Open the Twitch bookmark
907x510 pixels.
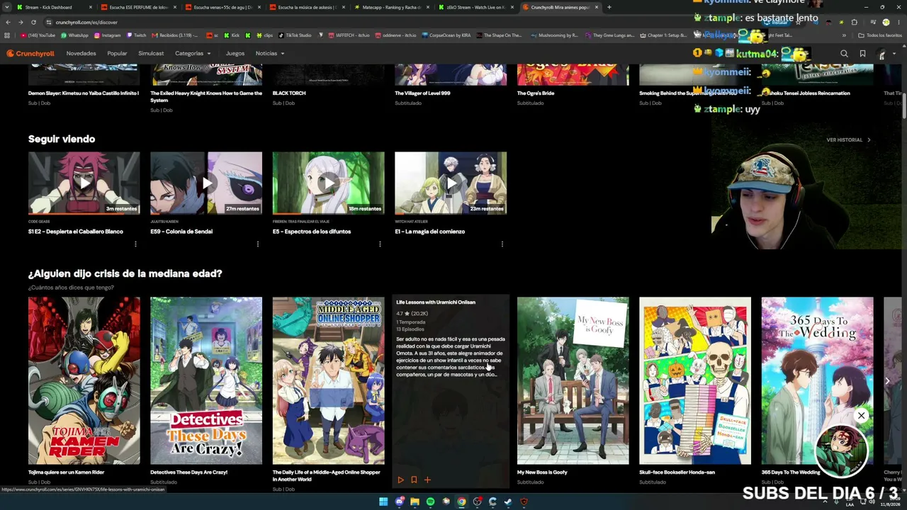tap(136, 35)
